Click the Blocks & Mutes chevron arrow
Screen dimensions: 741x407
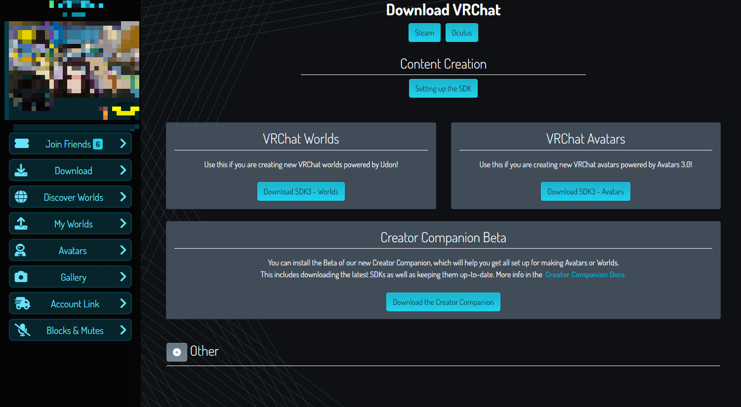tap(123, 330)
